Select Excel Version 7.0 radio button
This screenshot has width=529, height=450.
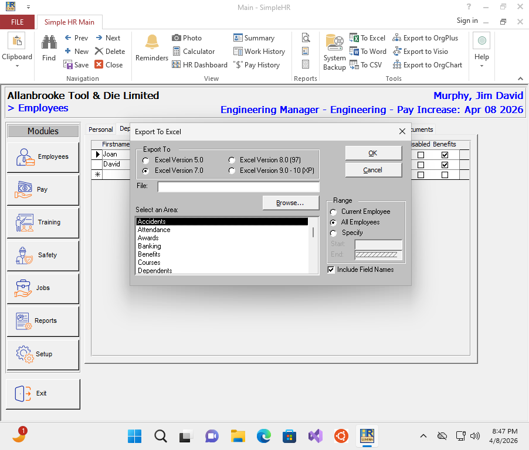[145, 171]
